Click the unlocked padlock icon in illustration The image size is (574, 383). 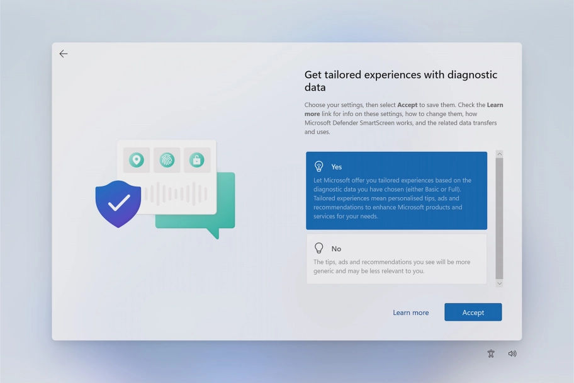coord(197,160)
